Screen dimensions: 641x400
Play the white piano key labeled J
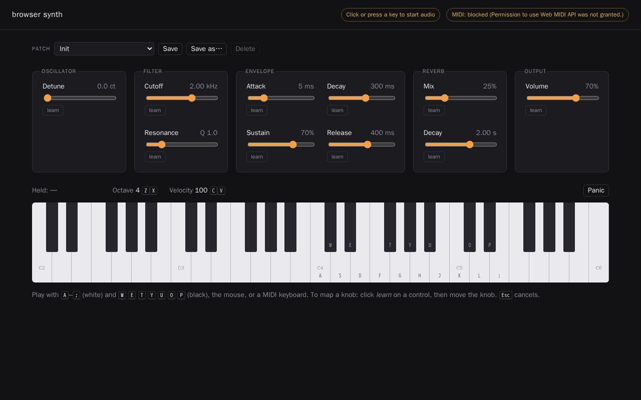(x=440, y=267)
